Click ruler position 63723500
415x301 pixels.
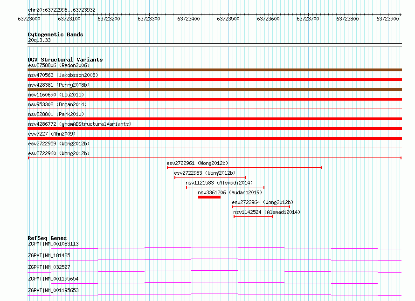click(x=228, y=19)
